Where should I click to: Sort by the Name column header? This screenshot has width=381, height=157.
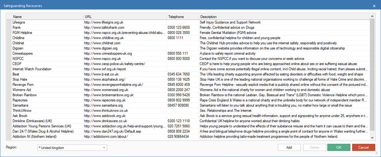(47, 17)
